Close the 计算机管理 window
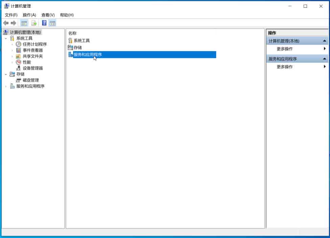Image resolution: width=330 pixels, height=238 pixels. (x=321, y=6)
